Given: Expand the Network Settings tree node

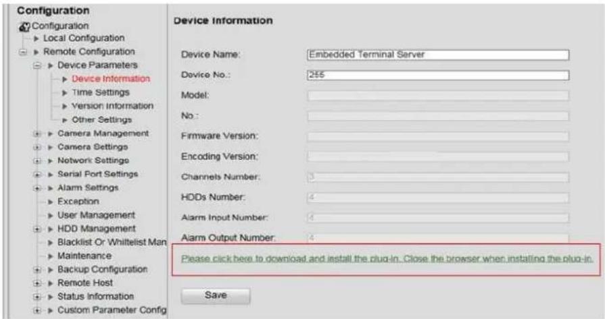Looking at the screenshot, I should pos(37,161).
